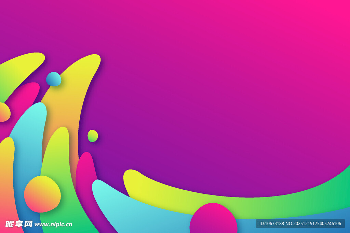Select the small yellow-green oval blob
The image size is (350, 233).
click(93, 136)
